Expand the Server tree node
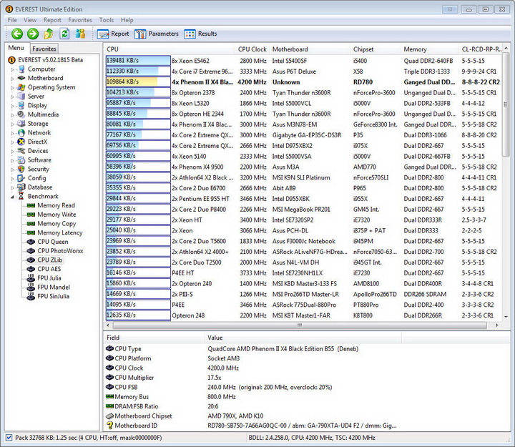This screenshot has height=447, width=515. pyautogui.click(x=12, y=97)
